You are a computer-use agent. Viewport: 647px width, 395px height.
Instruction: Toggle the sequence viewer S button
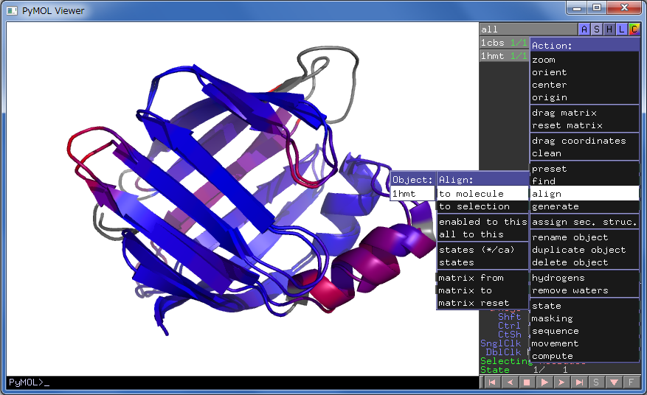tap(597, 382)
